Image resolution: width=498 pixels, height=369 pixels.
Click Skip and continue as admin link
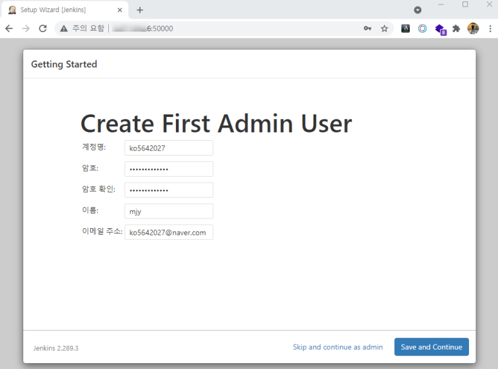[x=338, y=347]
